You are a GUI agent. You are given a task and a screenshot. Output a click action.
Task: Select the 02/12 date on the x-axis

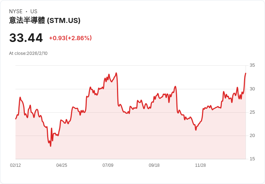15,165
